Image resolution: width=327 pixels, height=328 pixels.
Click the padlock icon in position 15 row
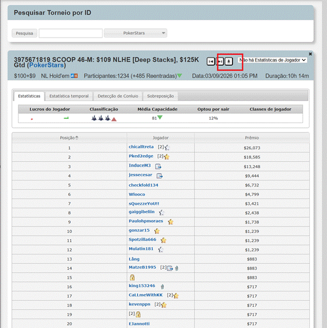[x=132, y=277]
